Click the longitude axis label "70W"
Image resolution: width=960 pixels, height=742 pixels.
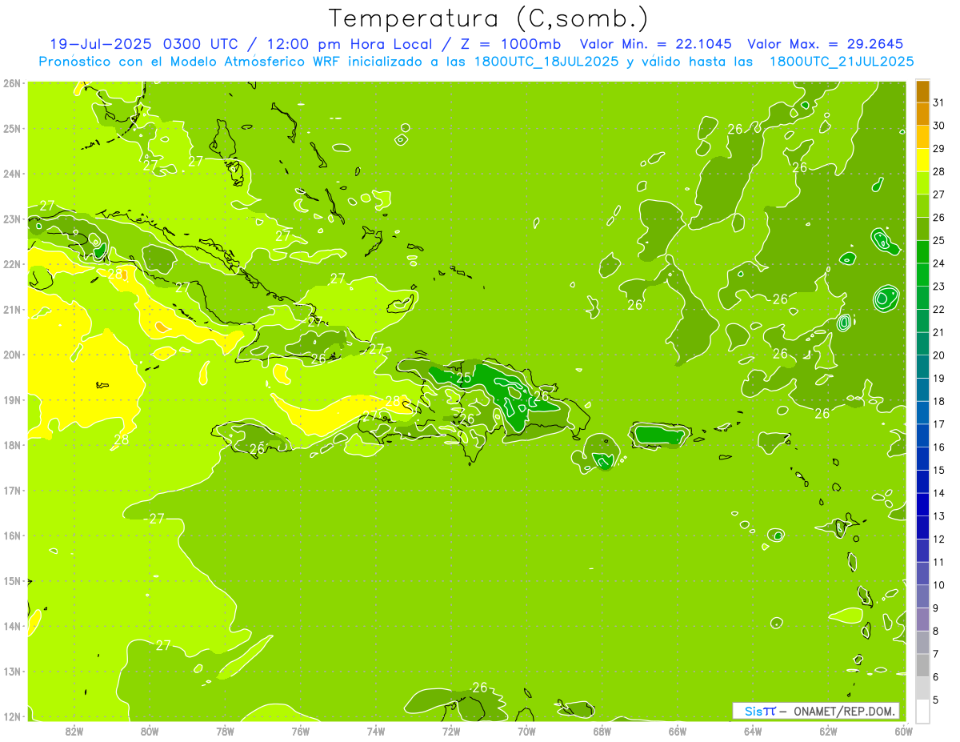526,731
